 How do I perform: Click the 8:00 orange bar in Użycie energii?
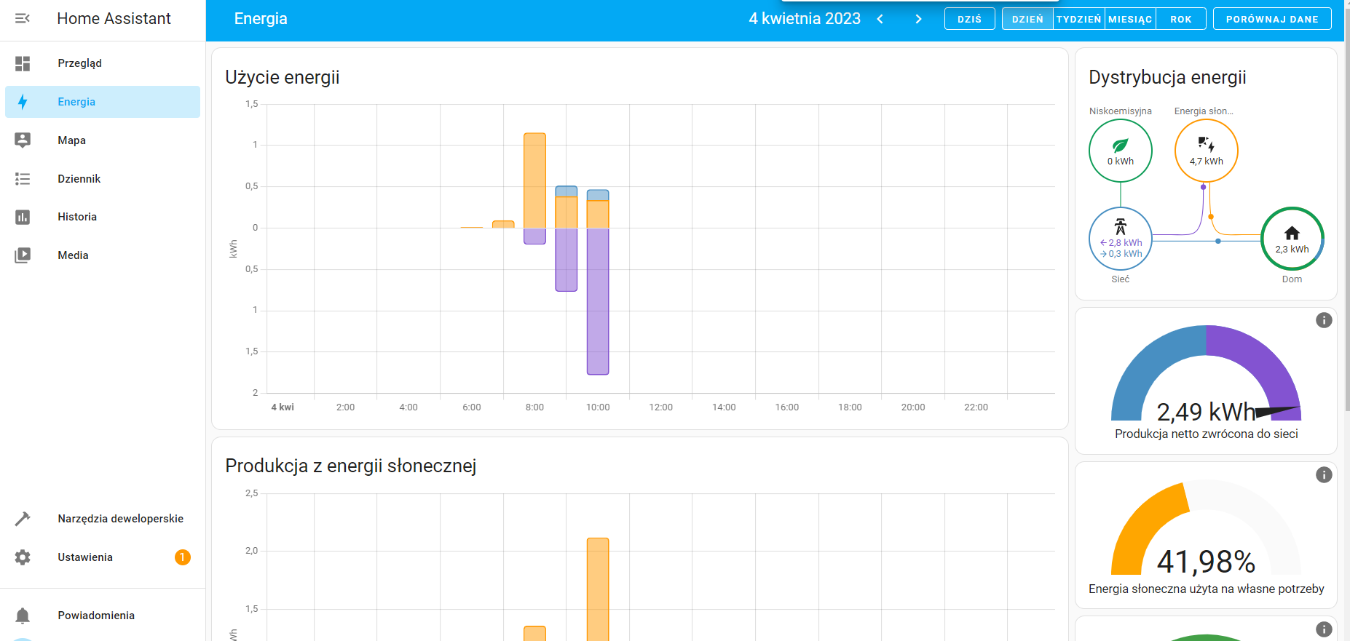(534, 180)
